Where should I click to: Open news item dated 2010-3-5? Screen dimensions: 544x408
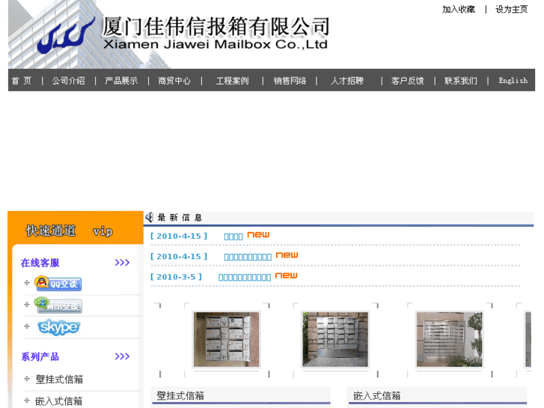pos(245,277)
